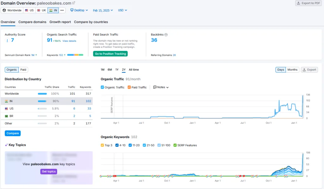The height and width of the screenshot is (189, 324).
Task: Click the Desktop monitor icon
Action: coord(72,10)
